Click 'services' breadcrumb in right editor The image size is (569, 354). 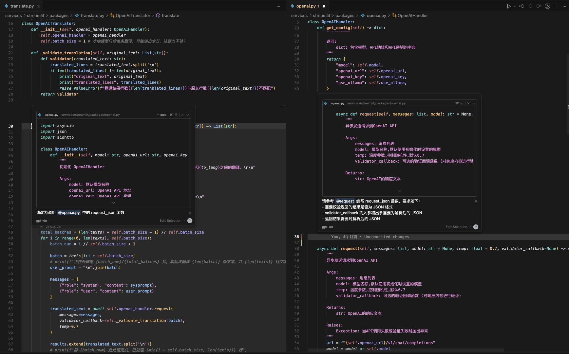click(x=299, y=15)
